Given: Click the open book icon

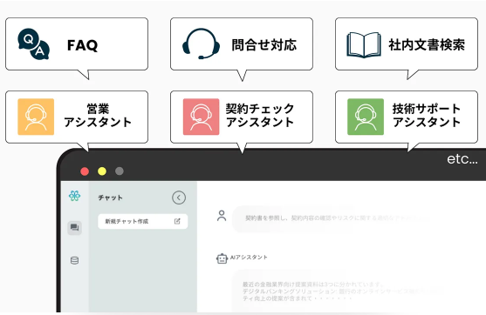Looking at the screenshot, I should coord(364,45).
